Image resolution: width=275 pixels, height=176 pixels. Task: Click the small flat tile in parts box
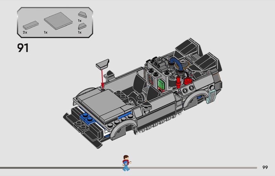tap(30, 25)
